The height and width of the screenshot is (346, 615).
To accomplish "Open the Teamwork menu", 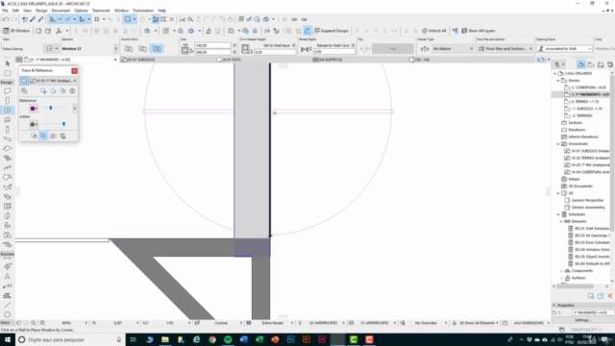I will [101, 11].
